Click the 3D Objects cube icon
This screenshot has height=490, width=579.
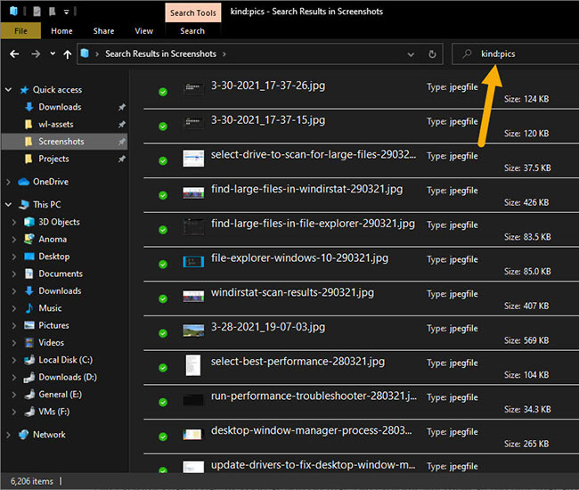pos(29,222)
